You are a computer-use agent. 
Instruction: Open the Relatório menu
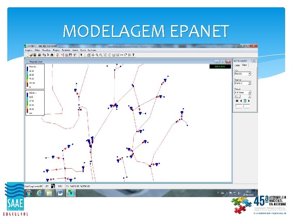[x=66, y=50]
